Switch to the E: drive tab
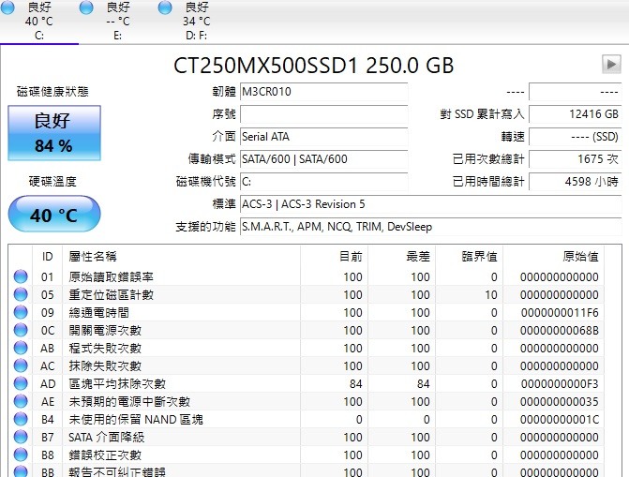This screenshot has height=477, width=629. [x=117, y=22]
